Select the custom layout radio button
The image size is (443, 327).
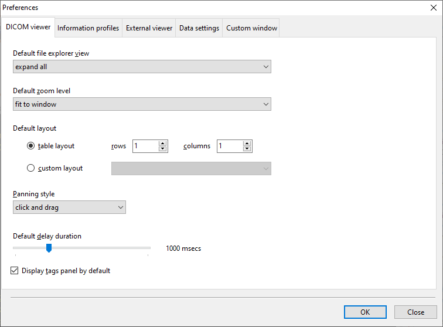31,168
